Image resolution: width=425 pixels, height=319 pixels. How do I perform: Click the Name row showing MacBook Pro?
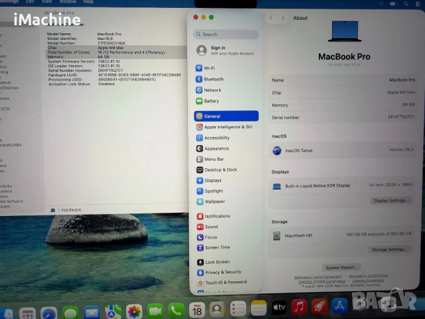pos(343,80)
